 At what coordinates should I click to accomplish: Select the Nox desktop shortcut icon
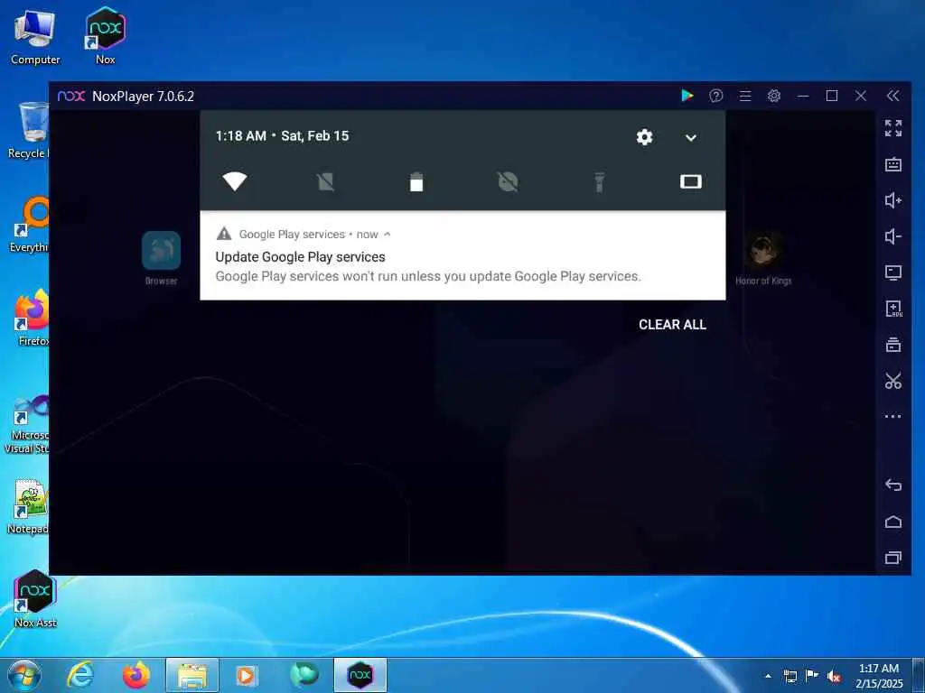(x=106, y=35)
